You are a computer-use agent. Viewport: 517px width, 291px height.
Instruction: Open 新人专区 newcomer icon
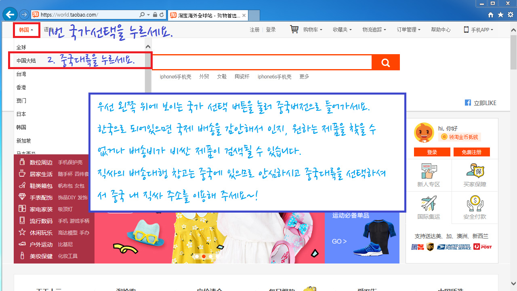coord(429,171)
